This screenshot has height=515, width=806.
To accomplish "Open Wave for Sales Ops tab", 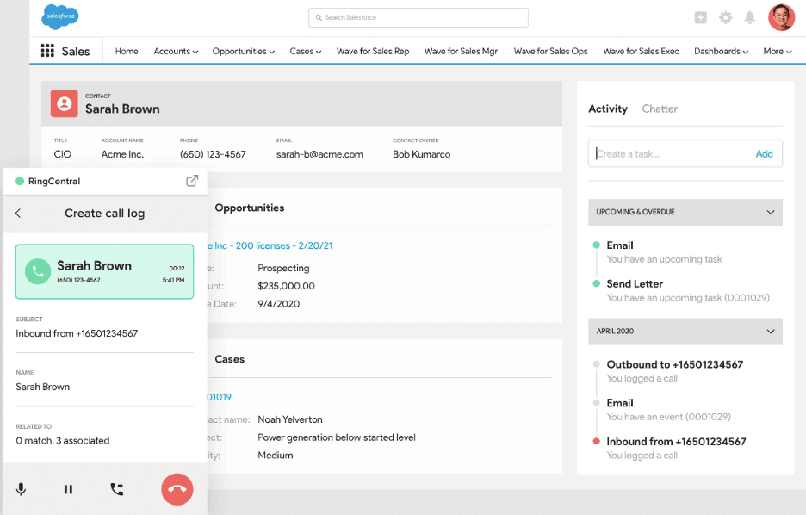I will pyautogui.click(x=550, y=51).
